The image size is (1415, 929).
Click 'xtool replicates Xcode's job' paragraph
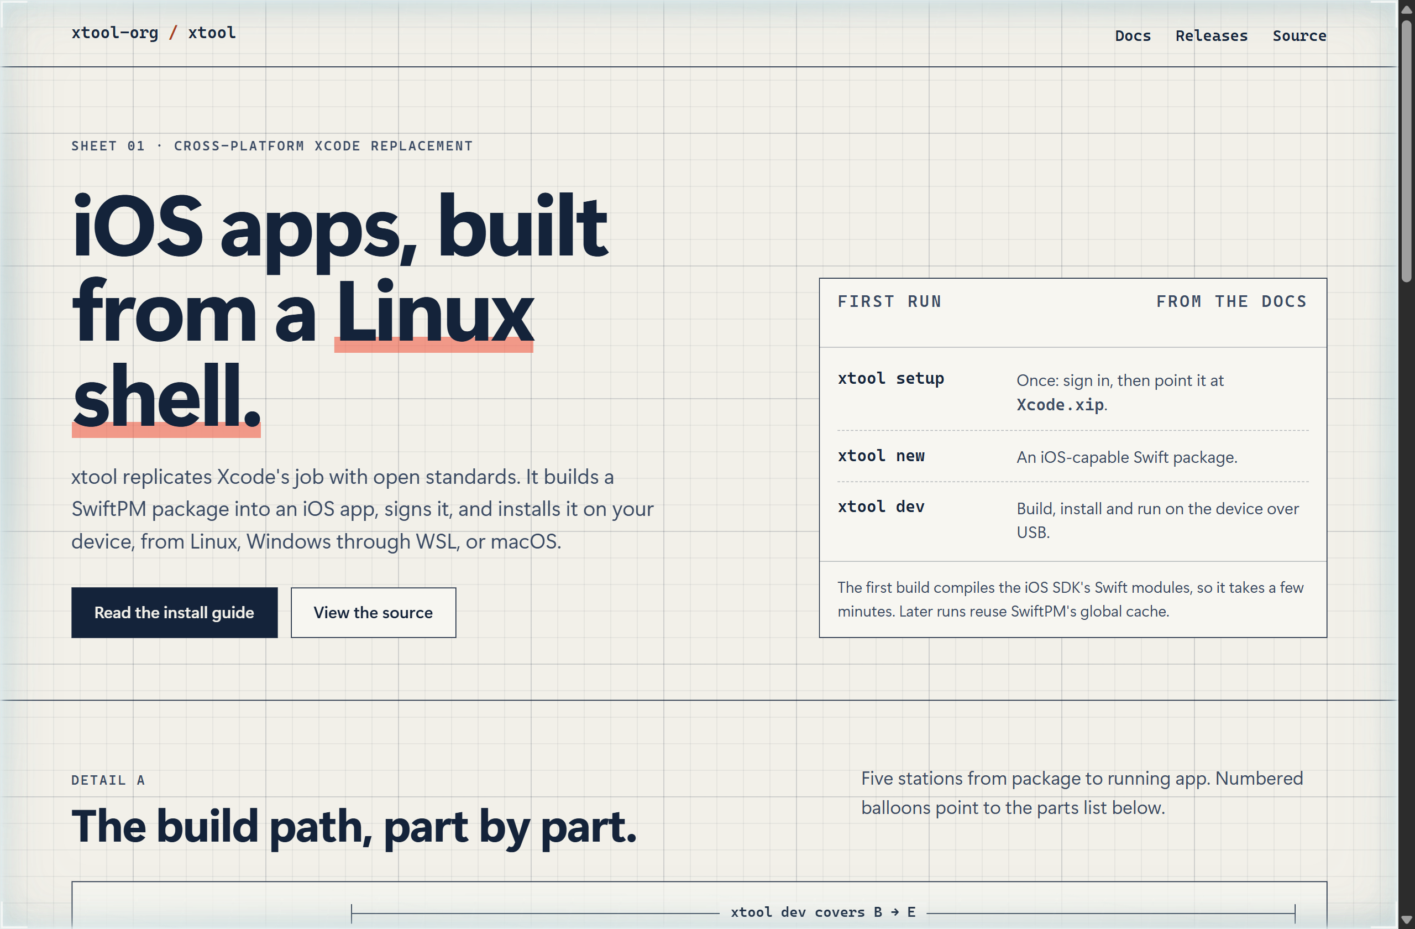click(x=362, y=509)
